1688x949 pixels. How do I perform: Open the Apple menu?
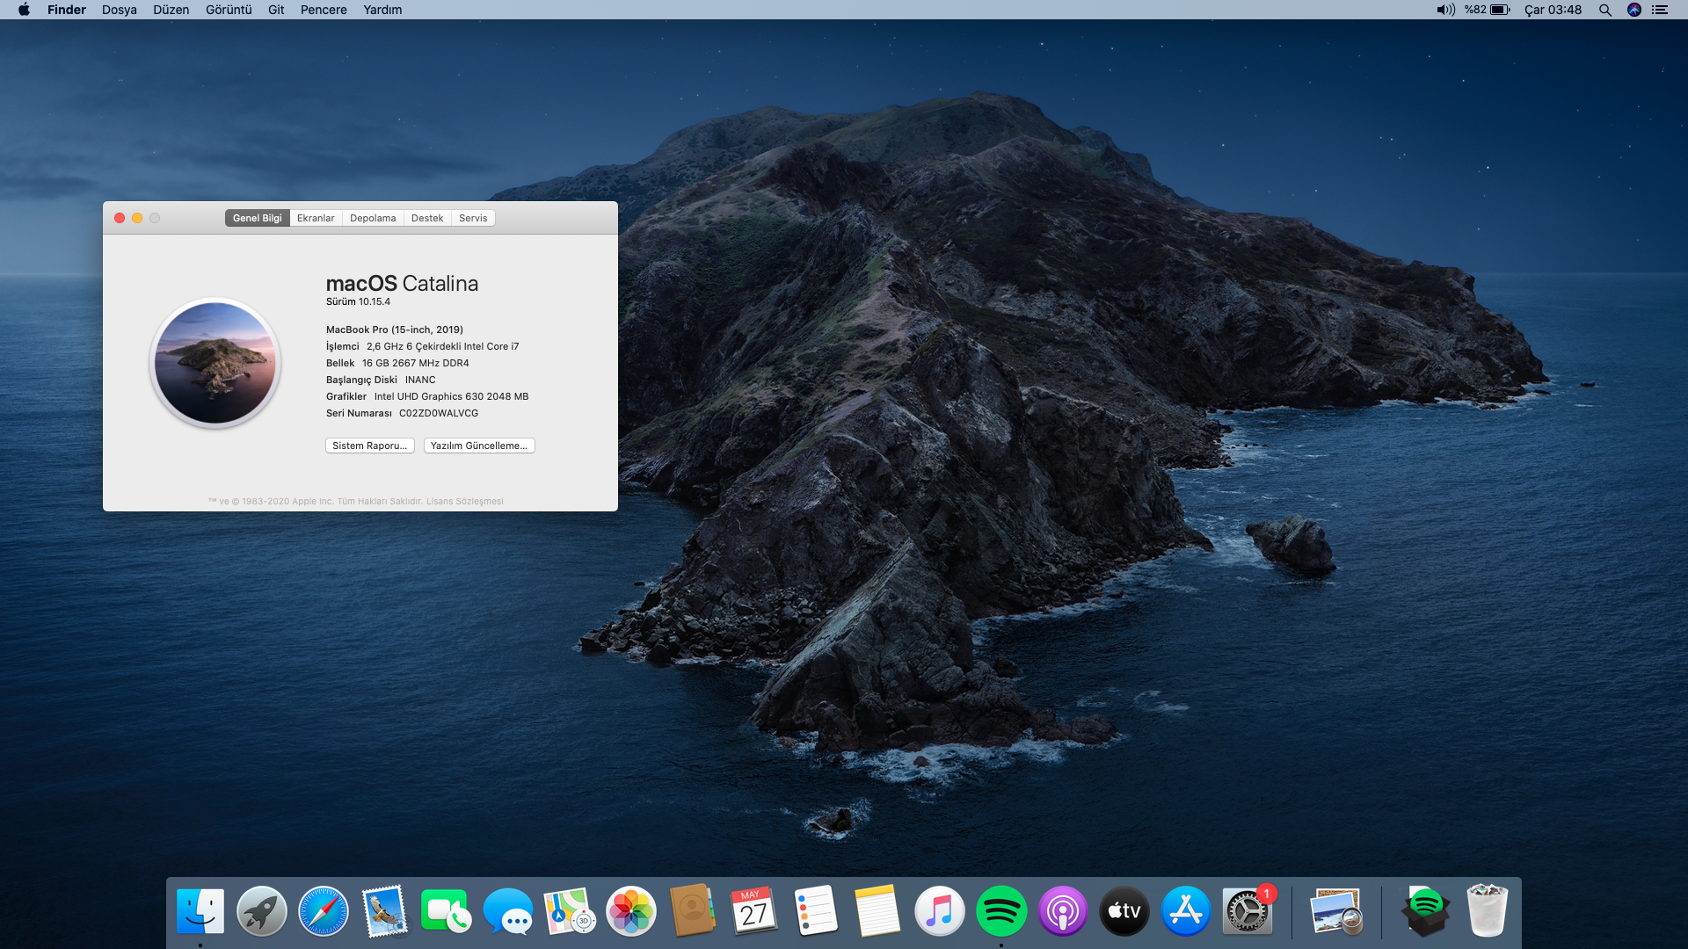pos(24,10)
